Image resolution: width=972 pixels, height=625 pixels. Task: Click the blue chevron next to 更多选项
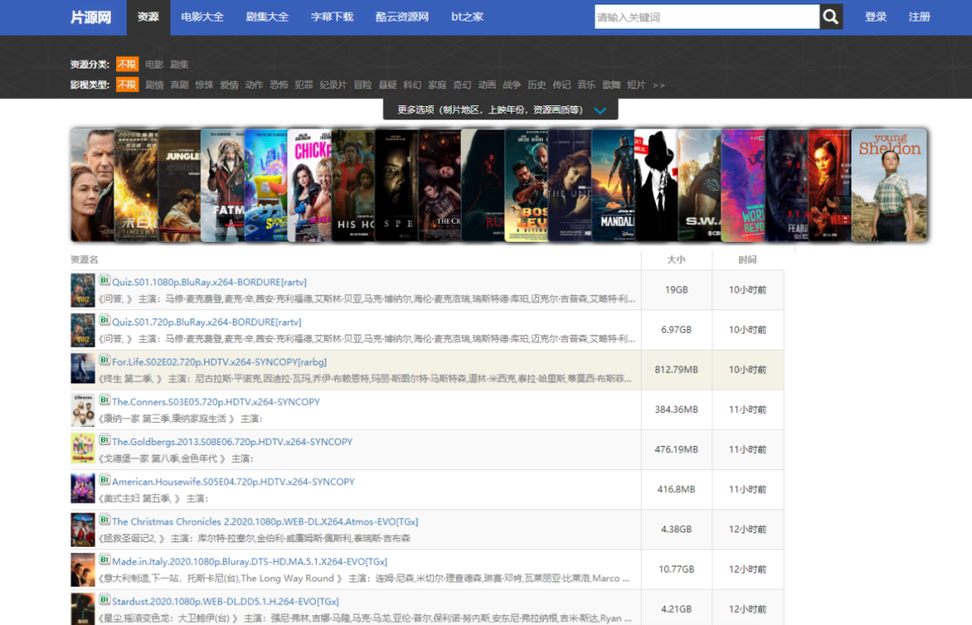point(600,111)
